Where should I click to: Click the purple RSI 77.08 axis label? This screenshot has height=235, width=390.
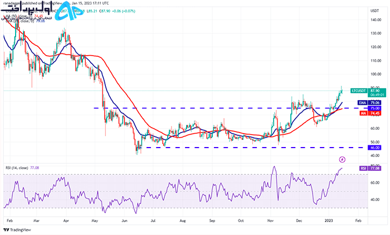370,168
